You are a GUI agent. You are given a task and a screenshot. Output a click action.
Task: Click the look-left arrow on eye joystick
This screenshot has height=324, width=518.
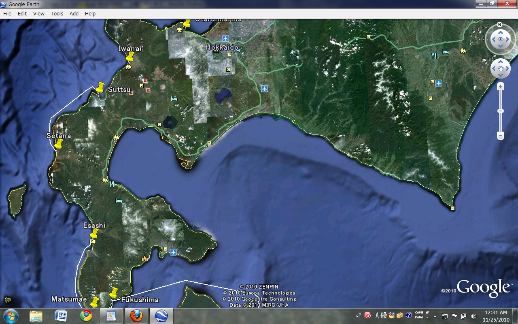tap(494, 39)
